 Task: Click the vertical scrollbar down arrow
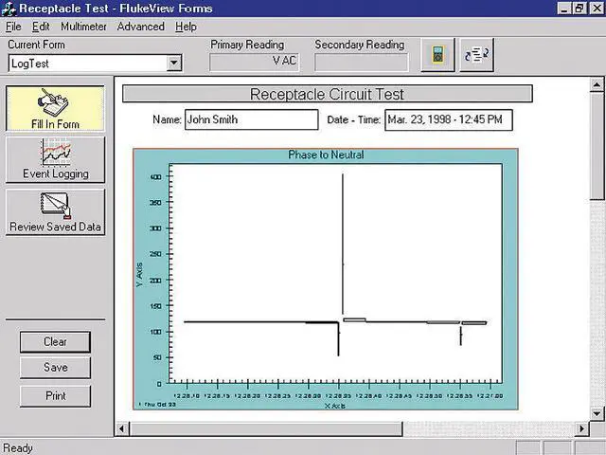point(597,413)
